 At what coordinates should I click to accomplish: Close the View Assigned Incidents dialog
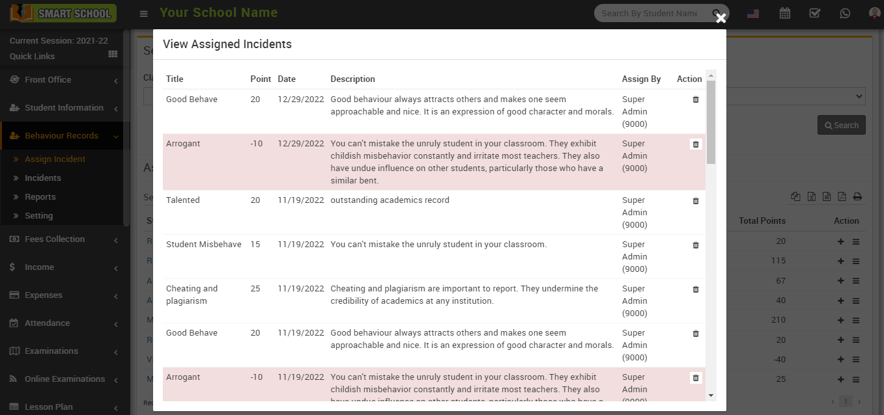(720, 18)
